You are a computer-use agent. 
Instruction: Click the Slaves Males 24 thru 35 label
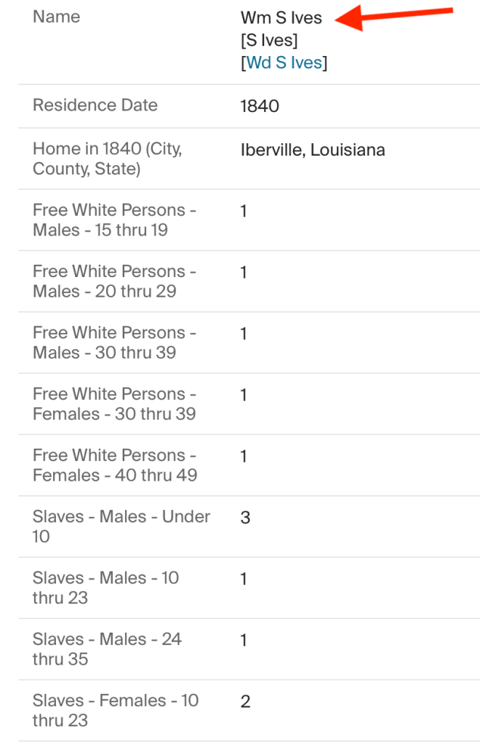(x=107, y=649)
